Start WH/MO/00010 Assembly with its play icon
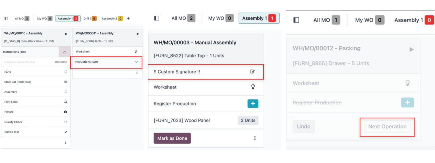The image size is (435, 163). coord(66,34)
